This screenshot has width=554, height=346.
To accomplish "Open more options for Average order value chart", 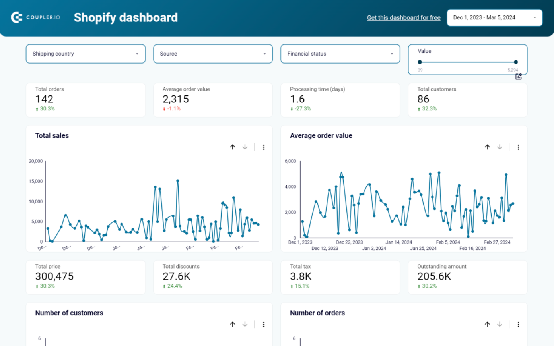I will click(518, 147).
